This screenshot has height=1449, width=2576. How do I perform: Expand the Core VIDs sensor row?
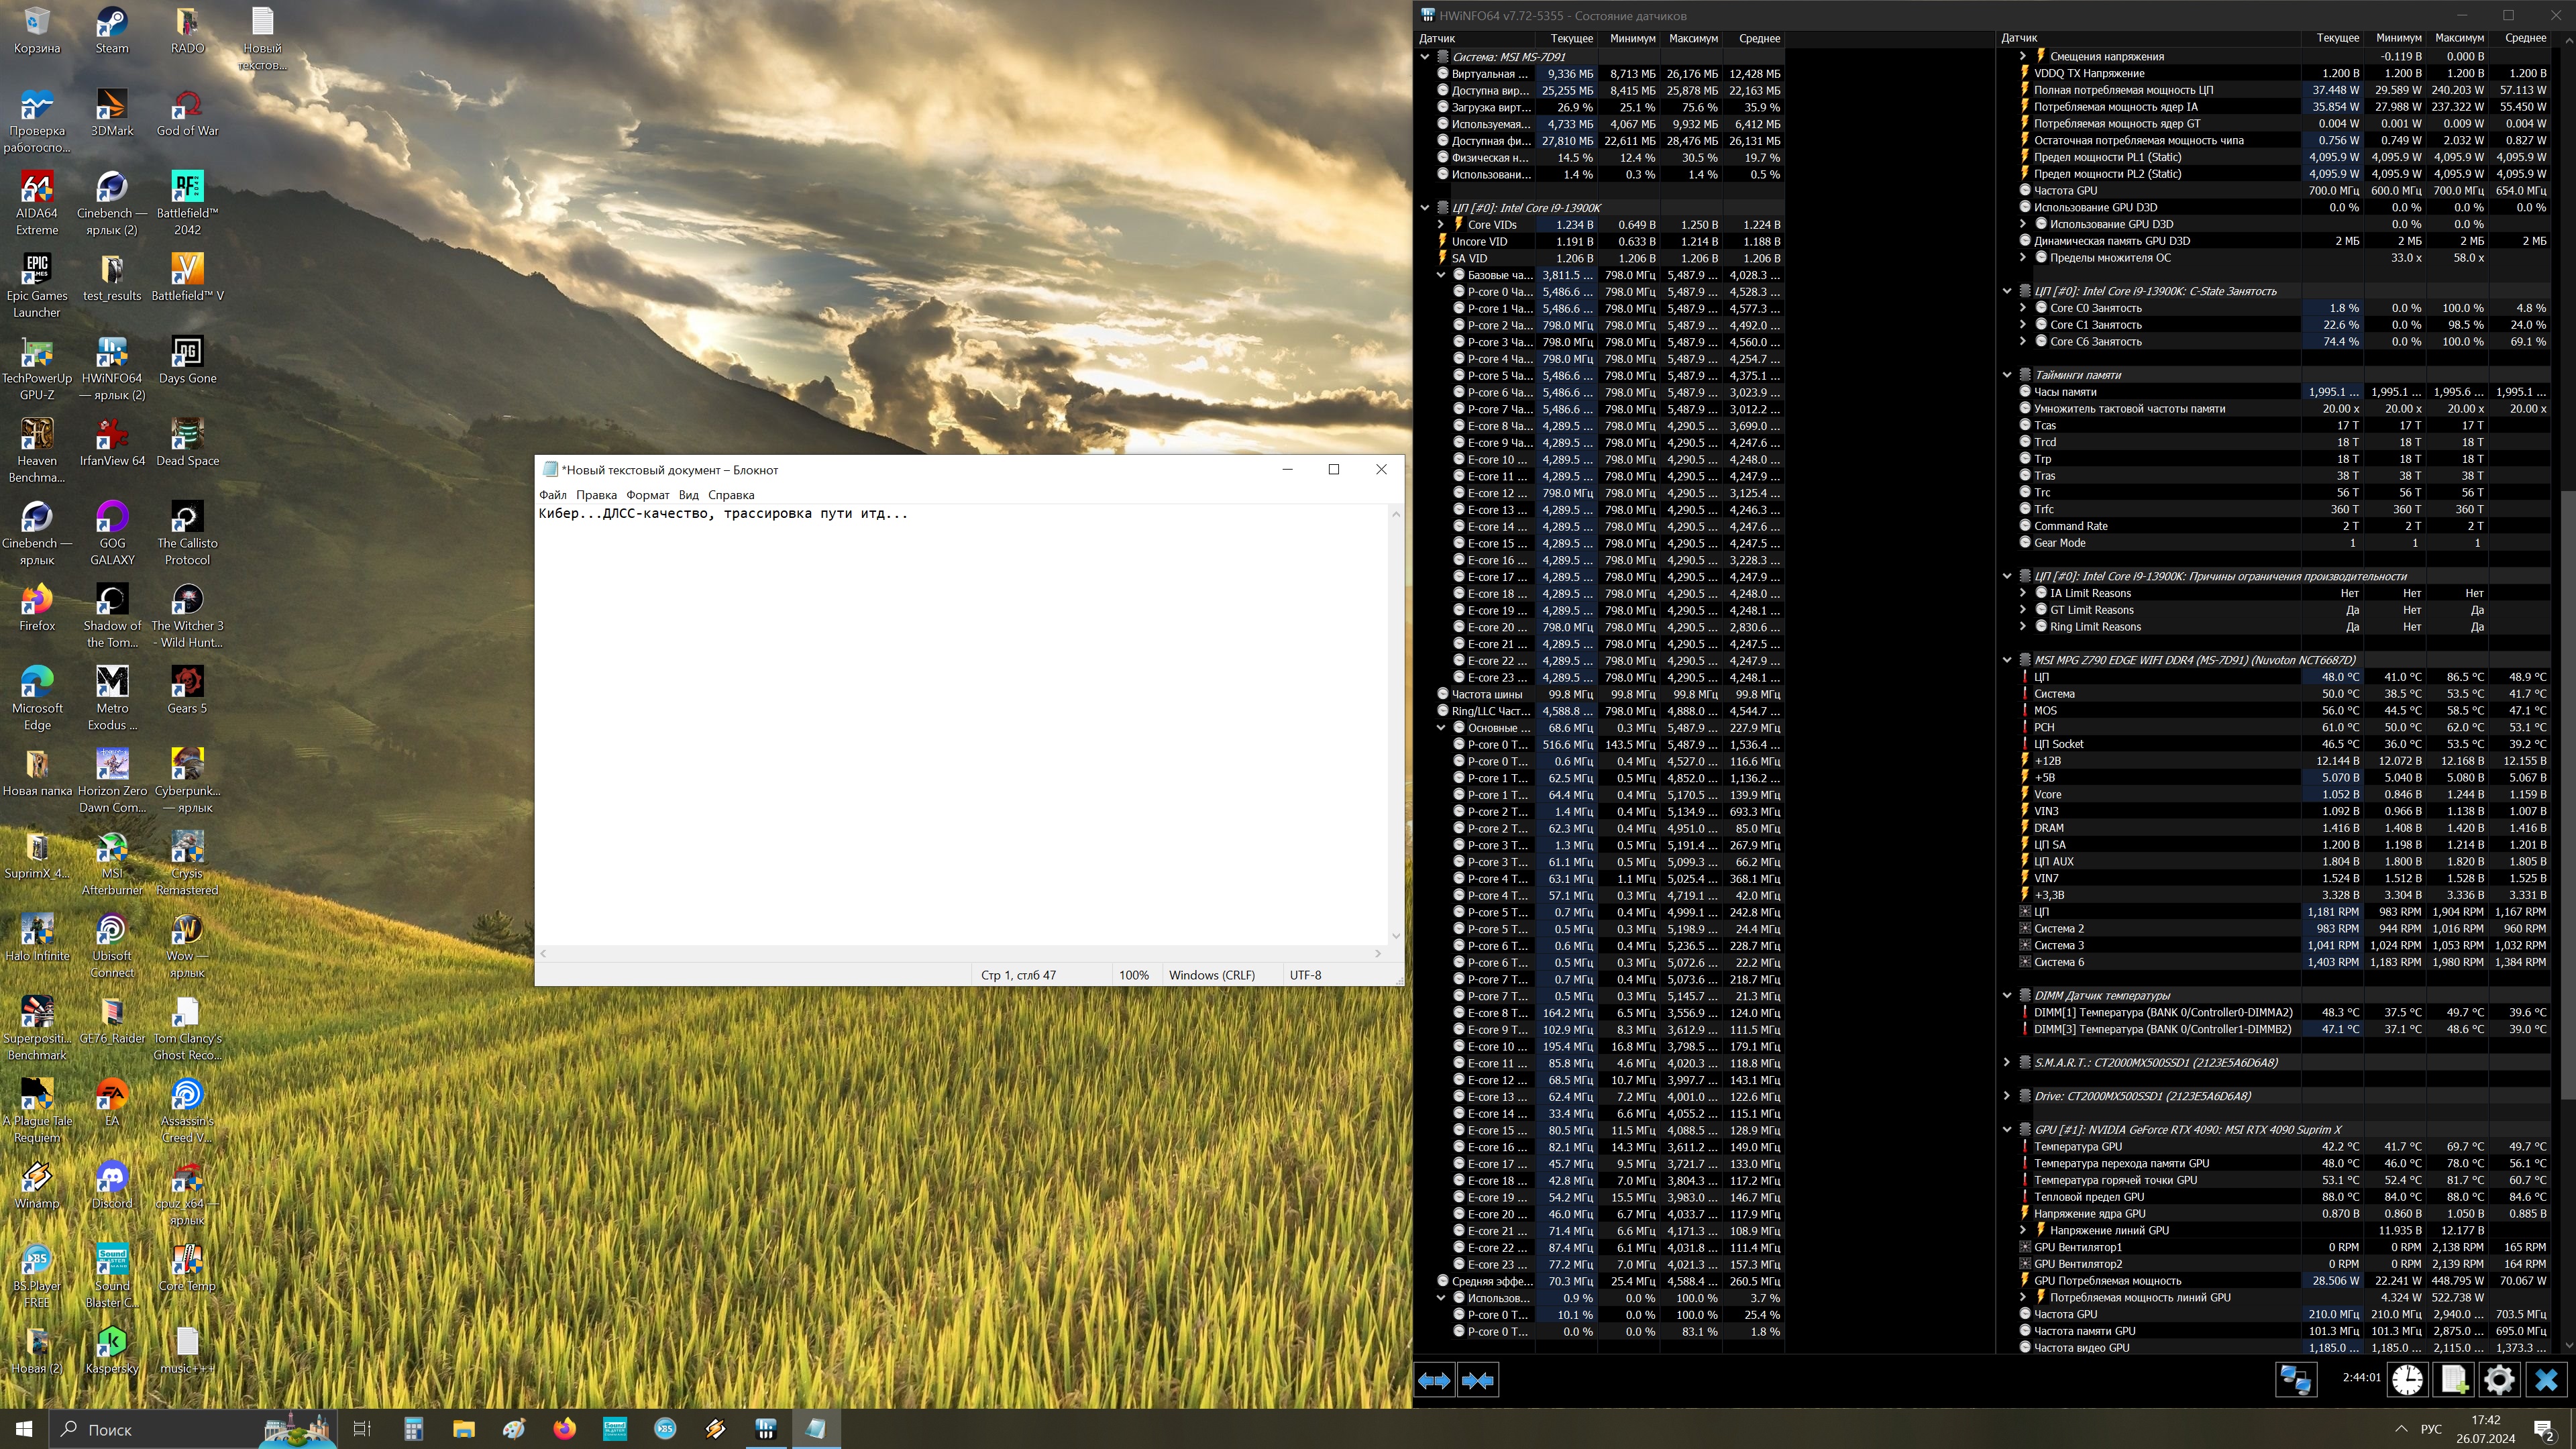coord(1441,225)
